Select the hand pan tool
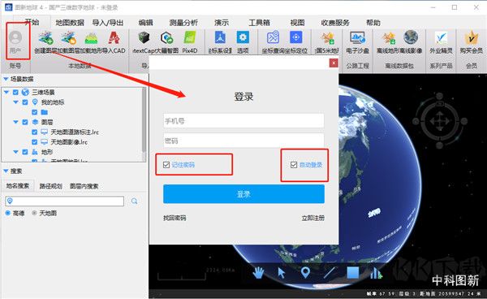Image resolution: width=487 pixels, height=299 pixels. [258, 273]
